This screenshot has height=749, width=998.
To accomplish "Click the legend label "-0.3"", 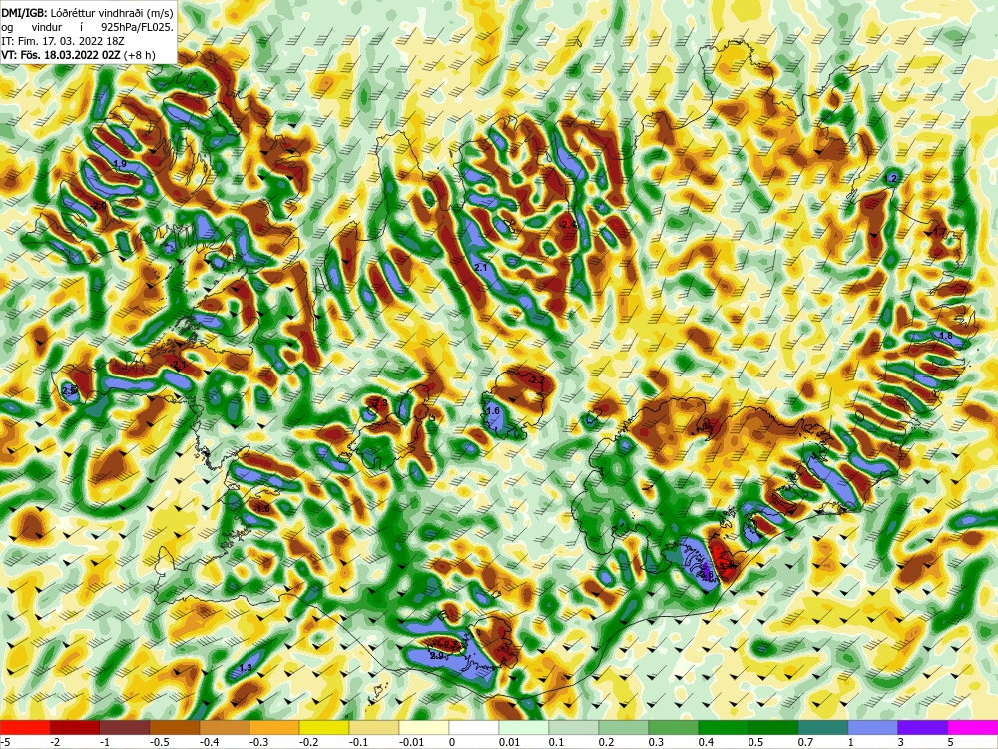I will click(x=258, y=742).
